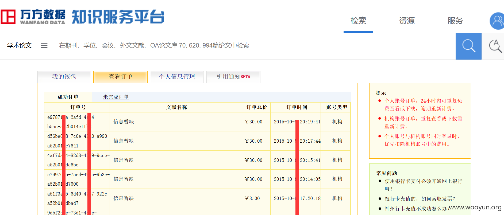The image size is (504, 215).
Task: Open FAQ 使用银行卡支付必须开通网上银行吗
Action: [x=424, y=185]
